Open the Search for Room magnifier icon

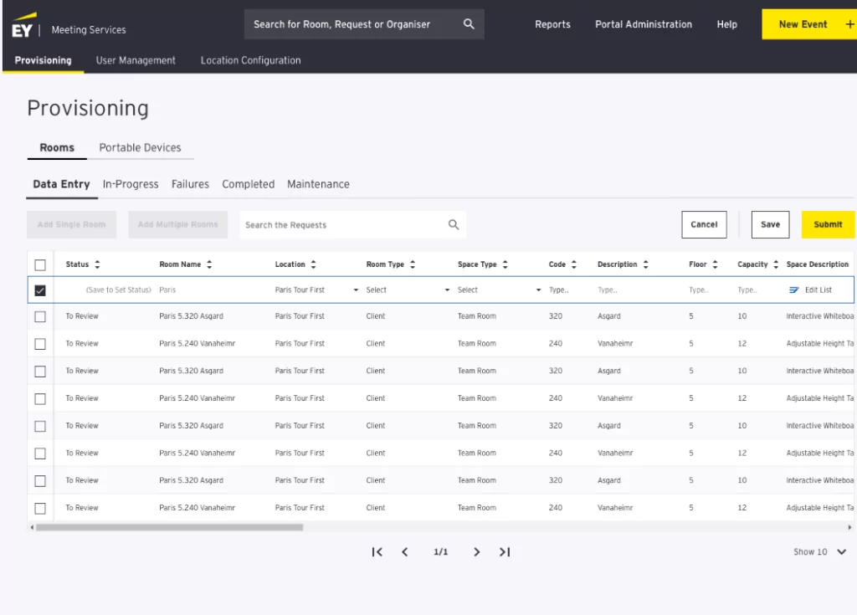tap(470, 24)
